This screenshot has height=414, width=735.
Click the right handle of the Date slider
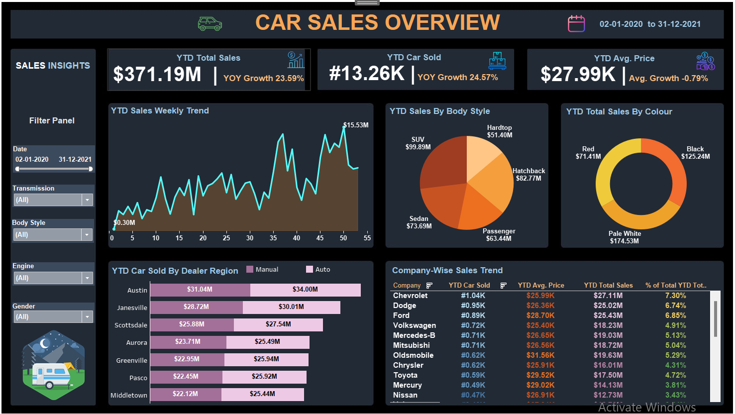(x=91, y=169)
